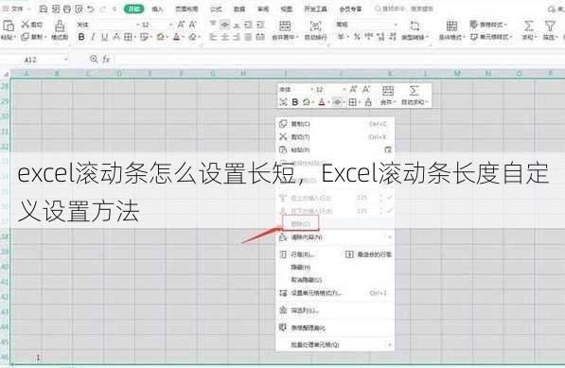Click the Merge and Center (合并居中) icon
The image size is (565, 368).
pyautogui.click(x=285, y=26)
